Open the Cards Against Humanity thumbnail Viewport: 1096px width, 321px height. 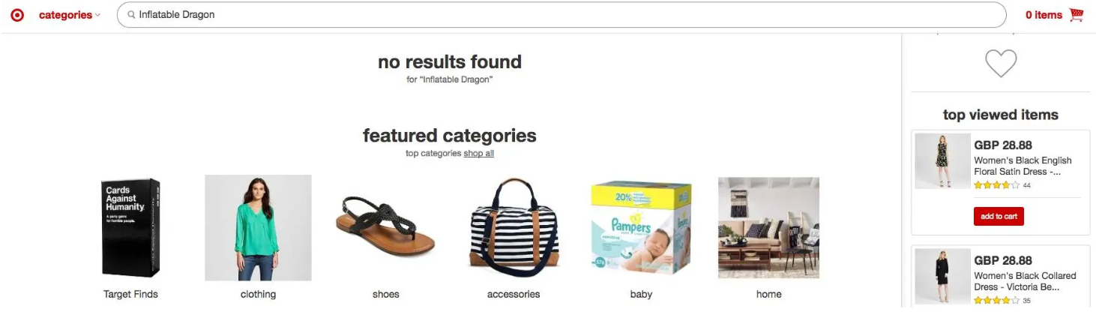[x=131, y=227]
